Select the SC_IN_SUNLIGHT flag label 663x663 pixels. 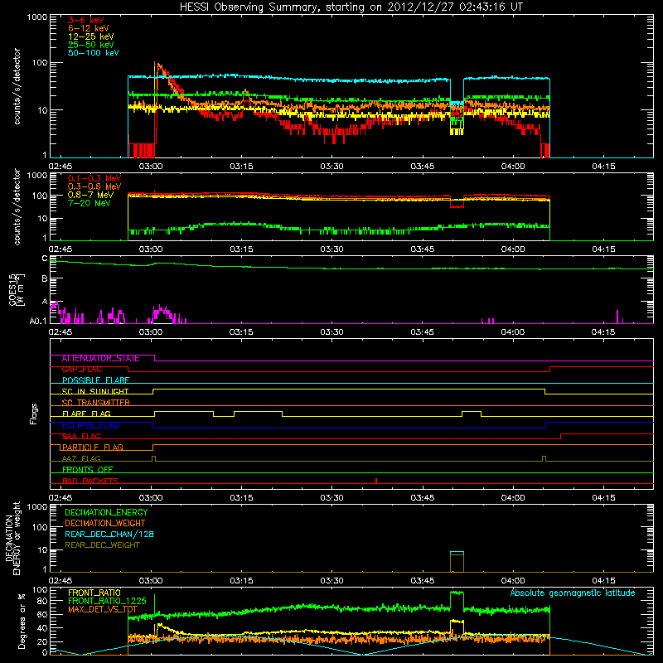(x=95, y=391)
